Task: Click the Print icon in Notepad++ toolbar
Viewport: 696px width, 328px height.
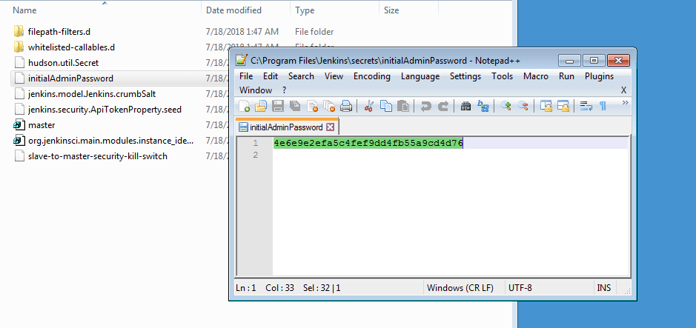Action: pos(346,107)
